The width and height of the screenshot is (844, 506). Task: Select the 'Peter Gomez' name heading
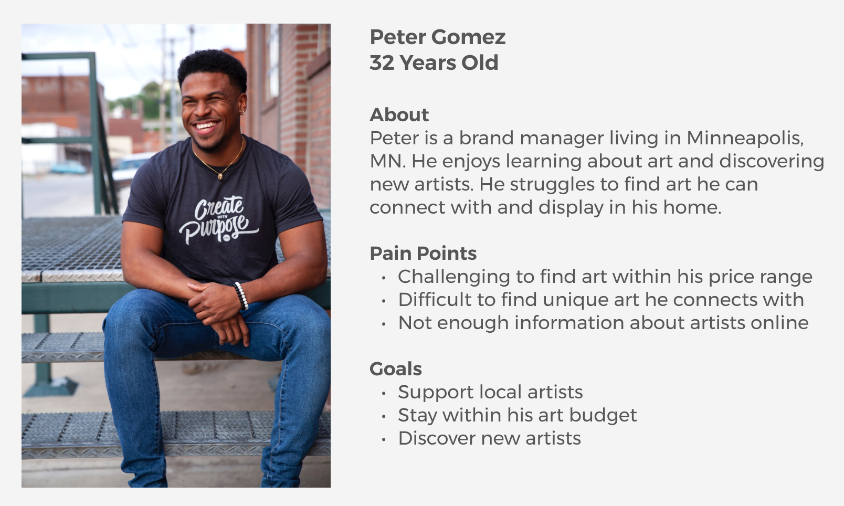pos(437,37)
